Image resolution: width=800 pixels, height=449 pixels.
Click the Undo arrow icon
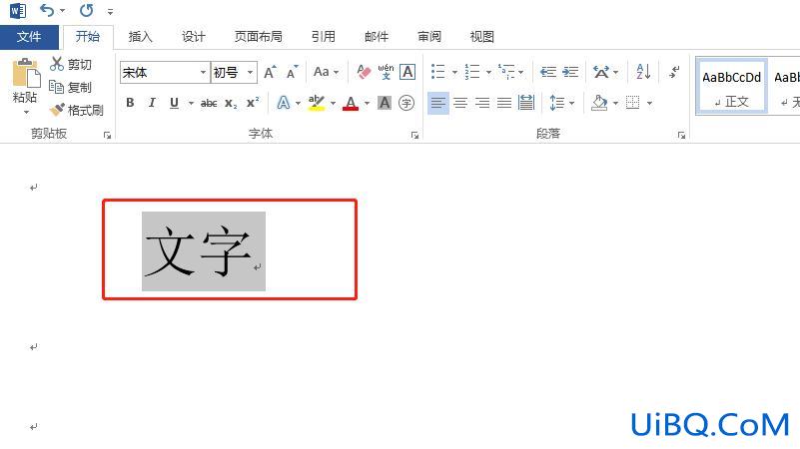coord(47,10)
